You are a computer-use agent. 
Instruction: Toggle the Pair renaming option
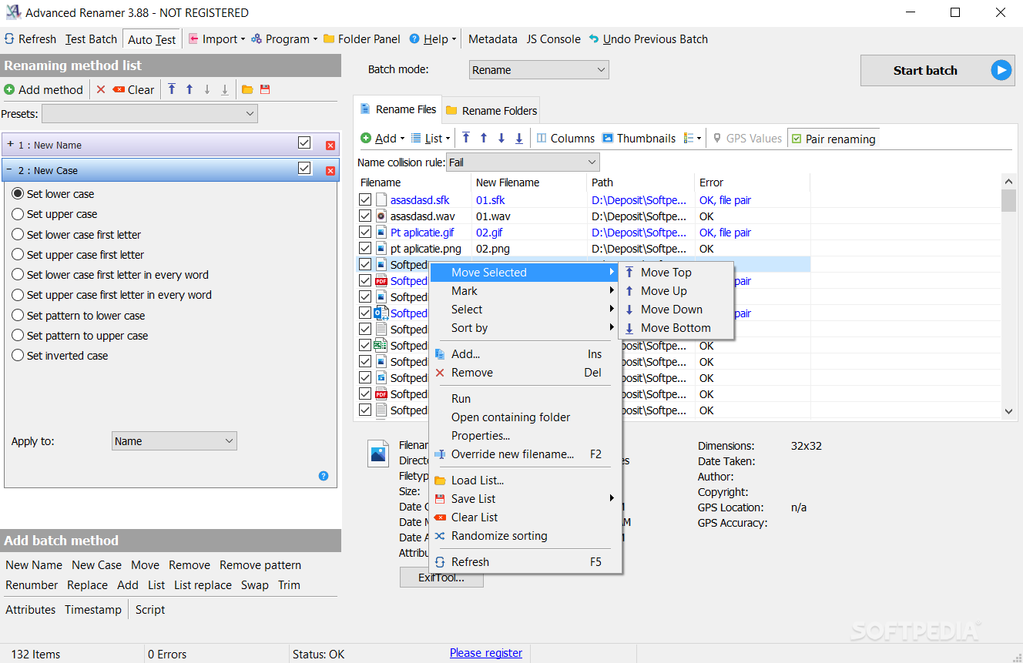(x=833, y=139)
